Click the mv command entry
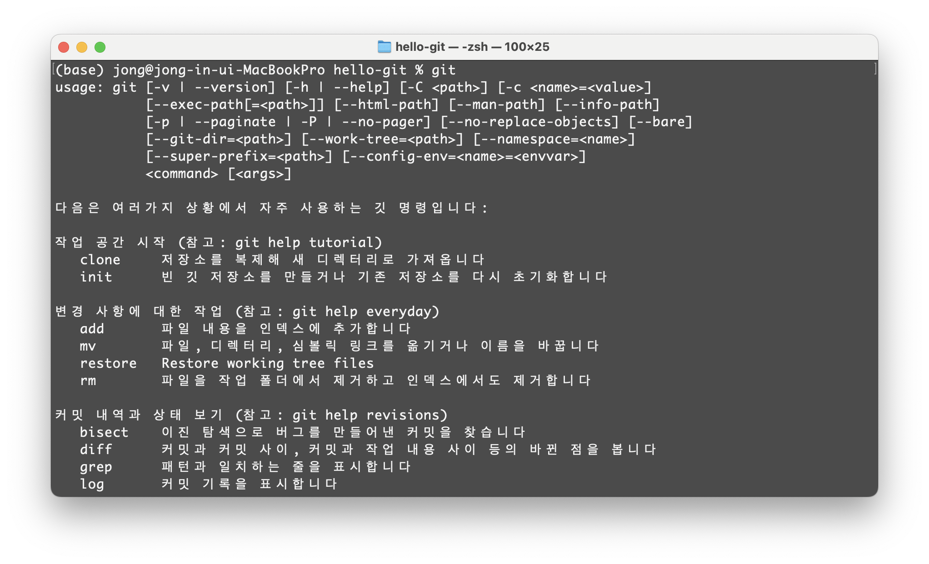Viewport: 929px width, 564px height. pyautogui.click(x=88, y=346)
